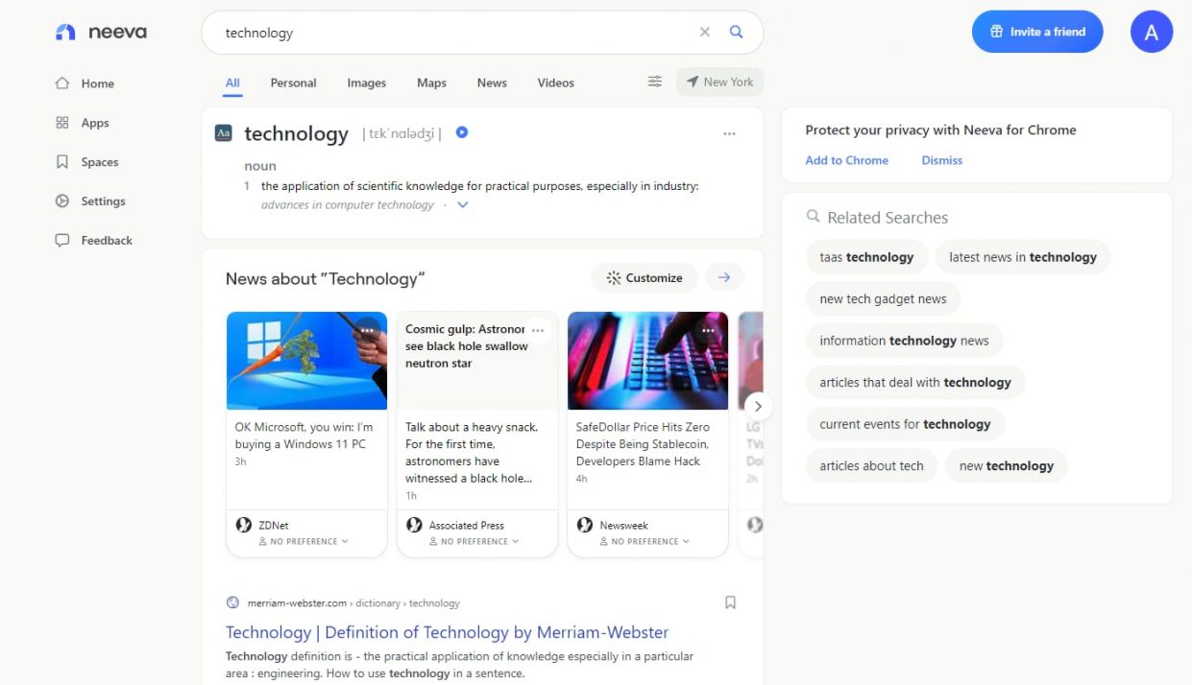Open Associated Press No Preference dropdown

(474, 542)
